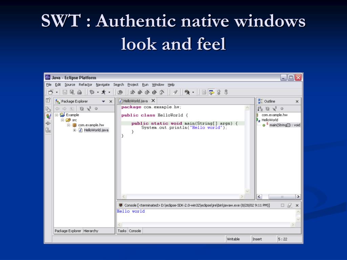Open the New wizard dropdown arrow
This screenshot has width=347, height=260.
pos(57,92)
